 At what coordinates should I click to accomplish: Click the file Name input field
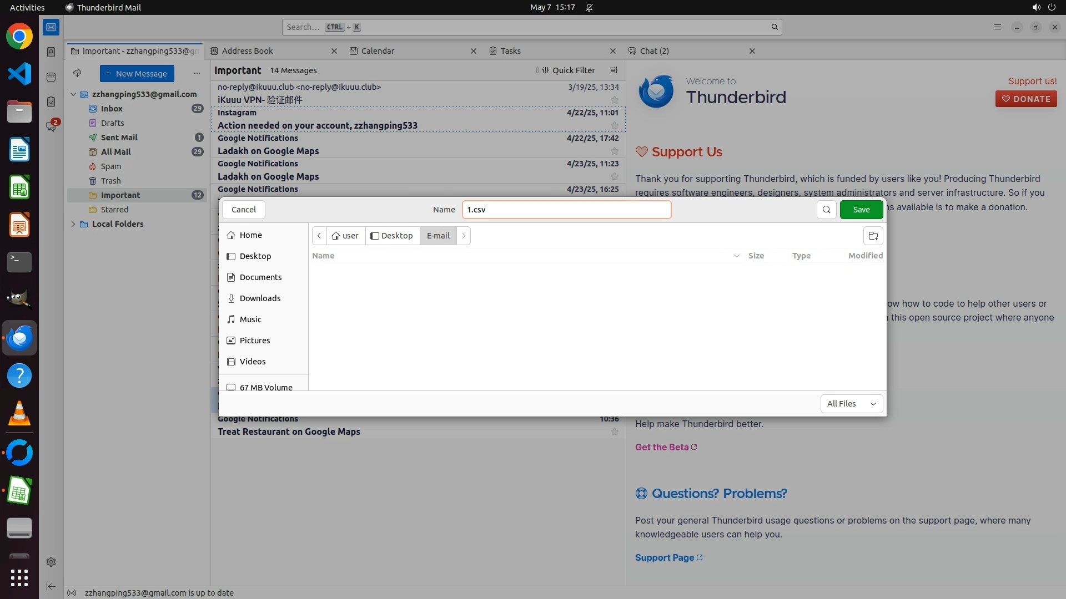click(566, 210)
